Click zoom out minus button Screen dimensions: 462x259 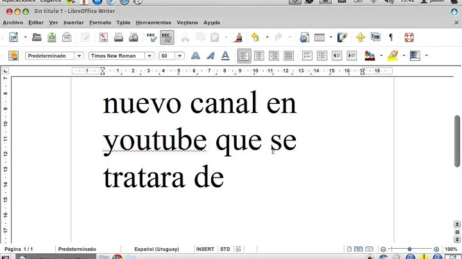(383, 249)
